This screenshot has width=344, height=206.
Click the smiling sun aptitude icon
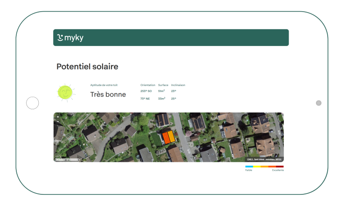point(65,93)
